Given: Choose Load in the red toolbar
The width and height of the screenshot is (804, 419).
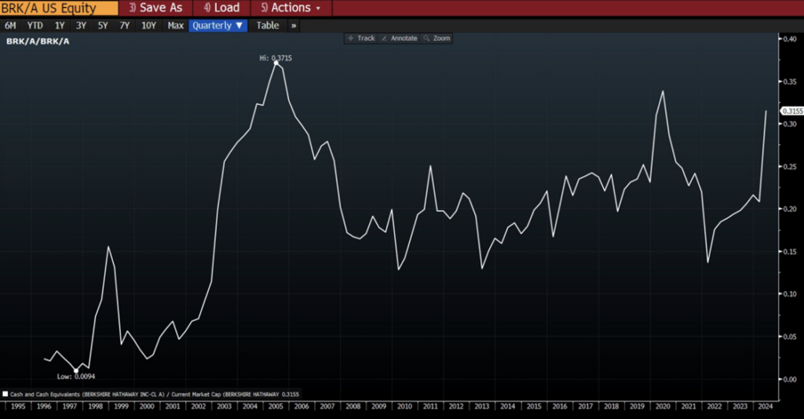Looking at the screenshot, I should (x=221, y=8).
